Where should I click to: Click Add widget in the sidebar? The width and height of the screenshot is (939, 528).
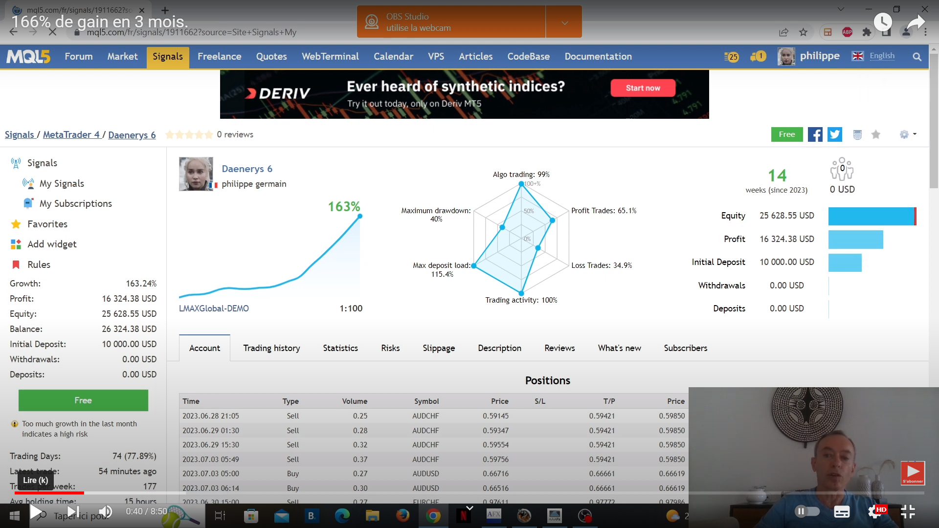pos(52,244)
